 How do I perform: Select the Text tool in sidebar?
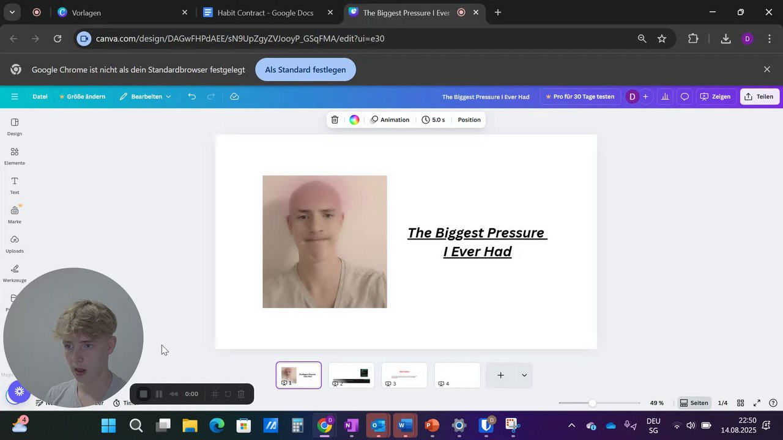coord(15,185)
